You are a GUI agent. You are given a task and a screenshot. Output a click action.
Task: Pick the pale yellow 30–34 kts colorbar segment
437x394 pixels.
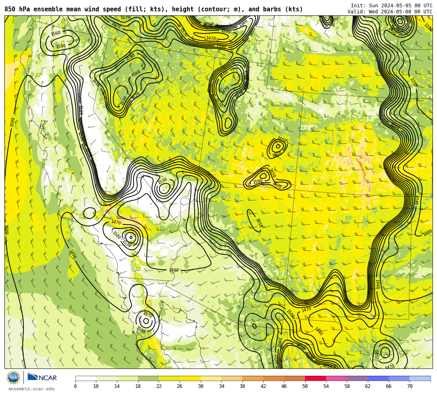(211, 378)
